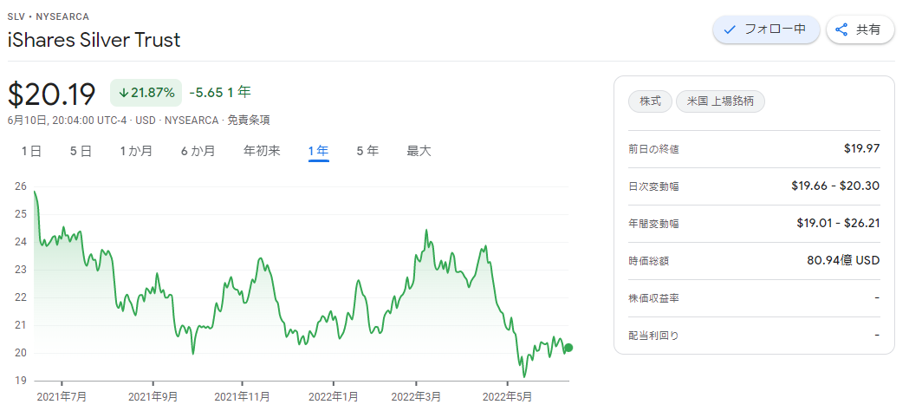Select the 5年 range tab
Image resolution: width=909 pixels, height=411 pixels.
point(367,151)
